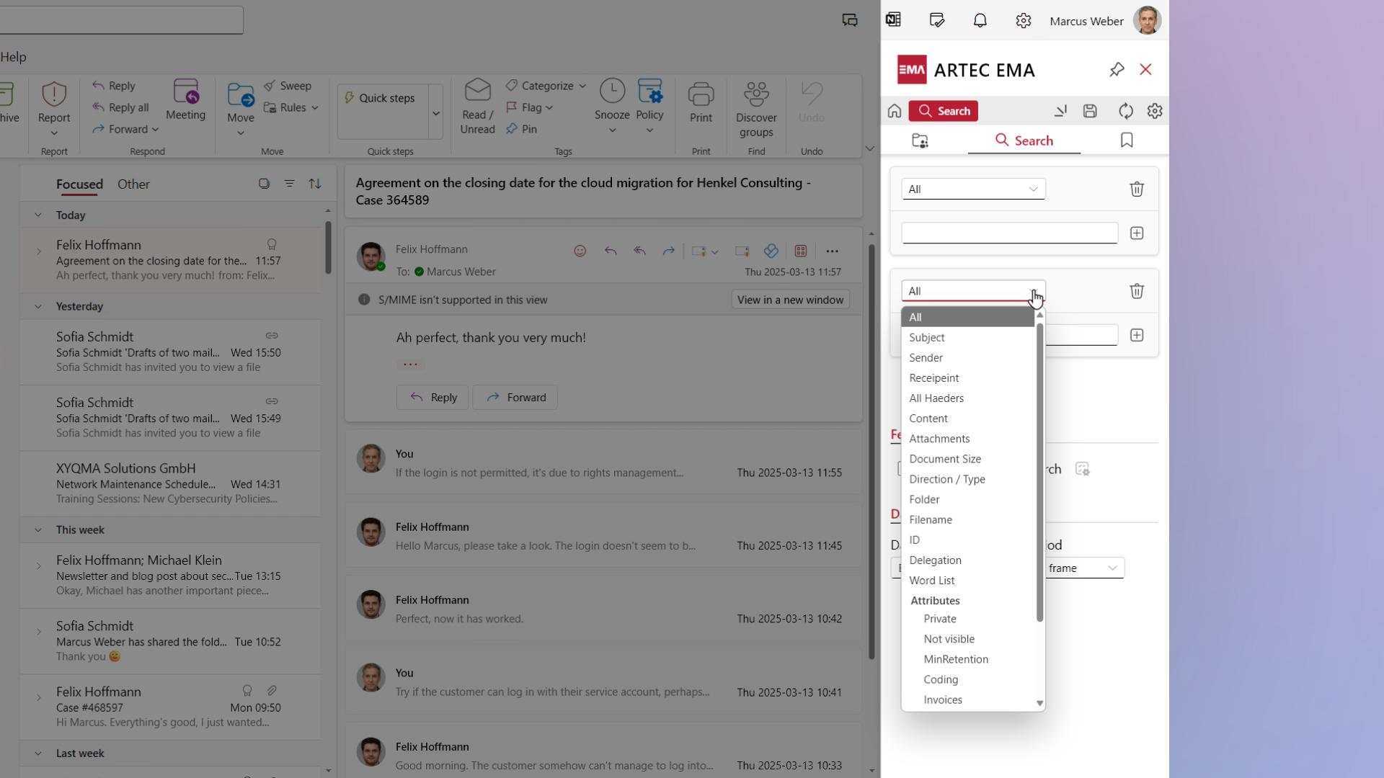Viewport: 1384px width, 778px height.
Task: Open the EMA settings gear
Action: pos(1155,111)
